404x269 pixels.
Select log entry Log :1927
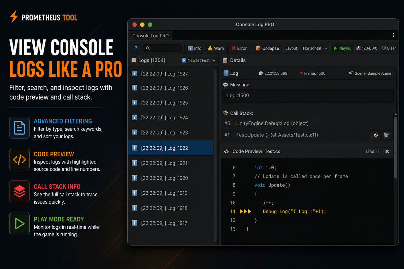170,73
